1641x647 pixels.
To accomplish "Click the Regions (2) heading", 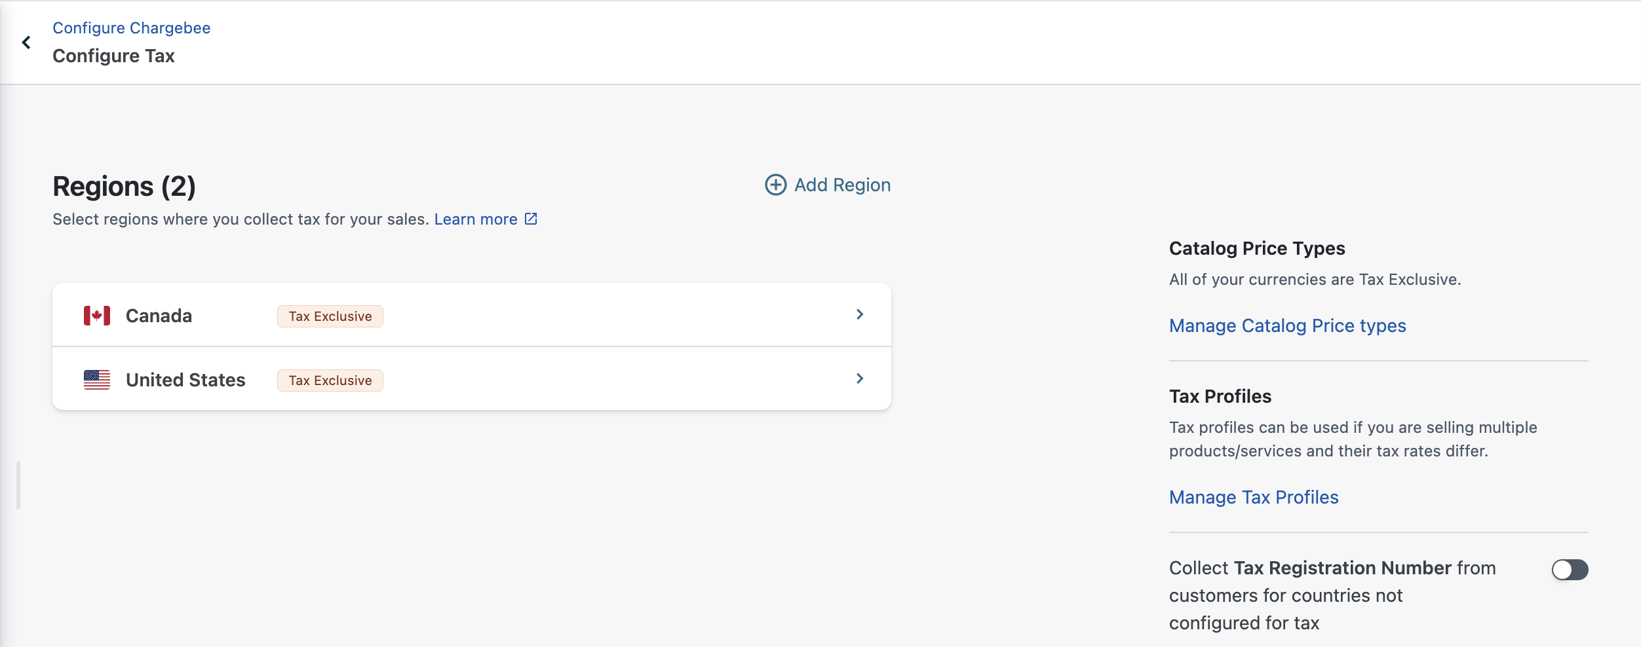I will point(124,187).
